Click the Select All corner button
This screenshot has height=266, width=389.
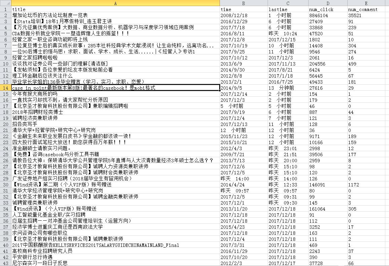tap(5, 3)
